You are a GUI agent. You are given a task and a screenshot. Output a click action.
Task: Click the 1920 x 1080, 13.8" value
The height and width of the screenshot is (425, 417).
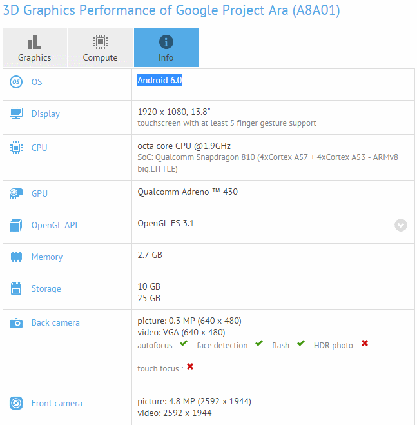(174, 112)
